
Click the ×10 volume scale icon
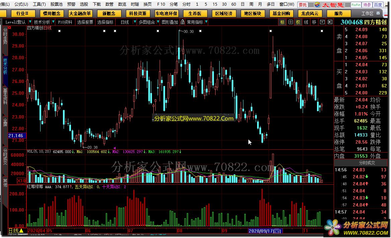pyautogui.click(x=21, y=181)
